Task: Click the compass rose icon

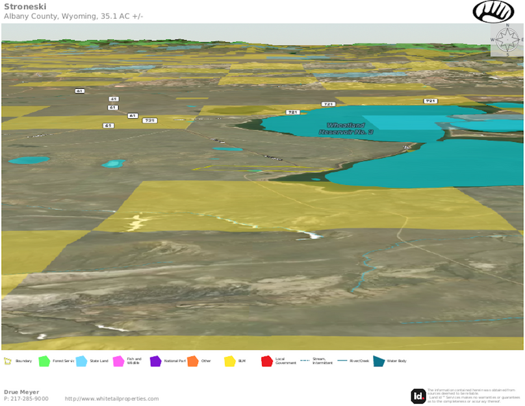Action: (505, 40)
